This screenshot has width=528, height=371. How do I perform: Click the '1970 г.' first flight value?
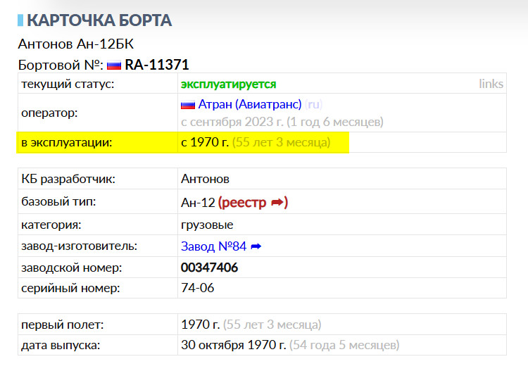point(200,325)
